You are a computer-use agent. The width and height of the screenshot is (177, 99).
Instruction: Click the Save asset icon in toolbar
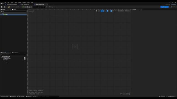(x=2, y=7)
